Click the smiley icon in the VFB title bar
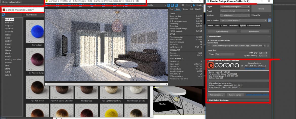This screenshot has height=119, width=296. coord(47,1)
